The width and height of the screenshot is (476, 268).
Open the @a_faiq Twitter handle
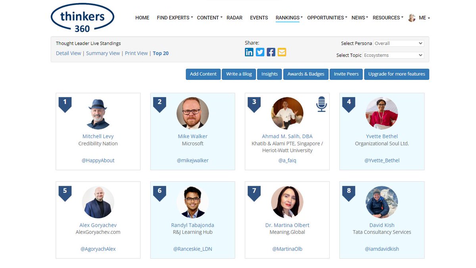click(287, 160)
